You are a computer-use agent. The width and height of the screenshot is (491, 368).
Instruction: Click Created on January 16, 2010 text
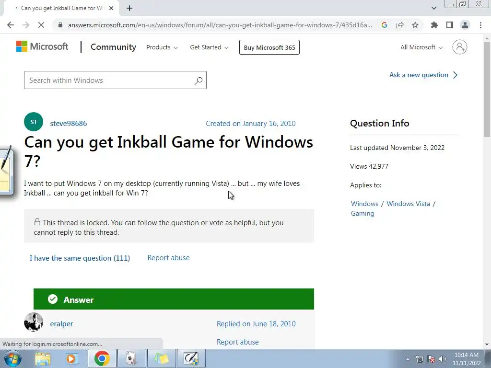coord(250,124)
